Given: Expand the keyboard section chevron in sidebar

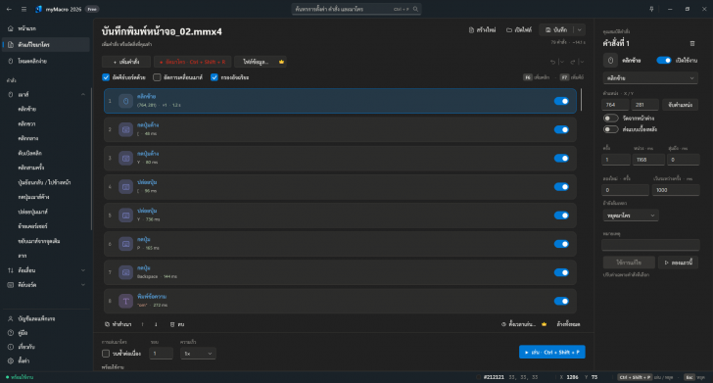Looking at the screenshot, I should [82, 285].
